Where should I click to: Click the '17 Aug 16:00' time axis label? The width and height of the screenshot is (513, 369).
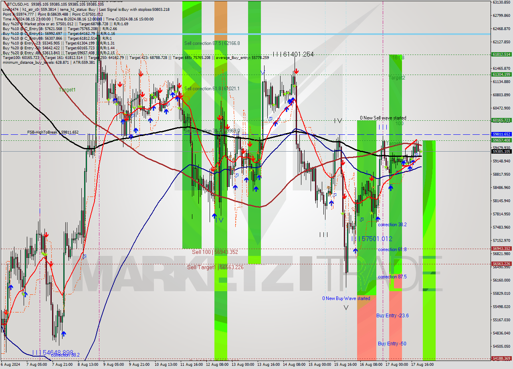pos(423,365)
